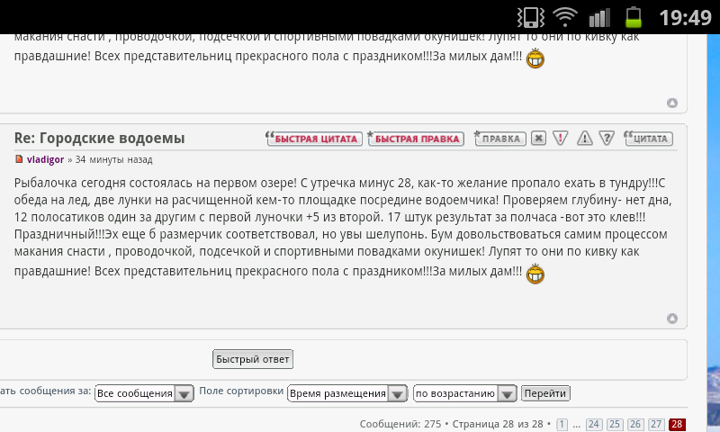Report post with red exclamation icon

tap(560, 138)
